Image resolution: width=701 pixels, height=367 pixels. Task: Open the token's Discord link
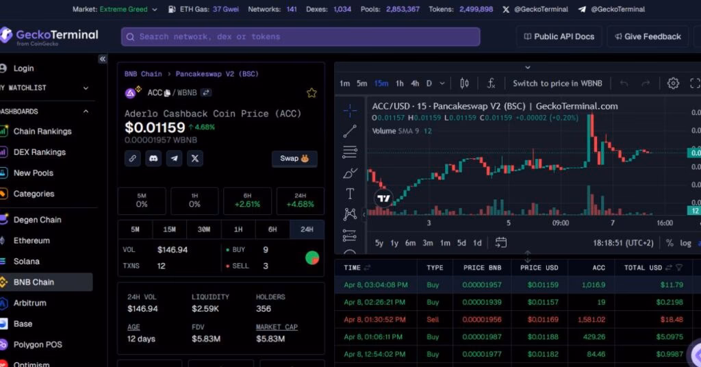click(153, 158)
